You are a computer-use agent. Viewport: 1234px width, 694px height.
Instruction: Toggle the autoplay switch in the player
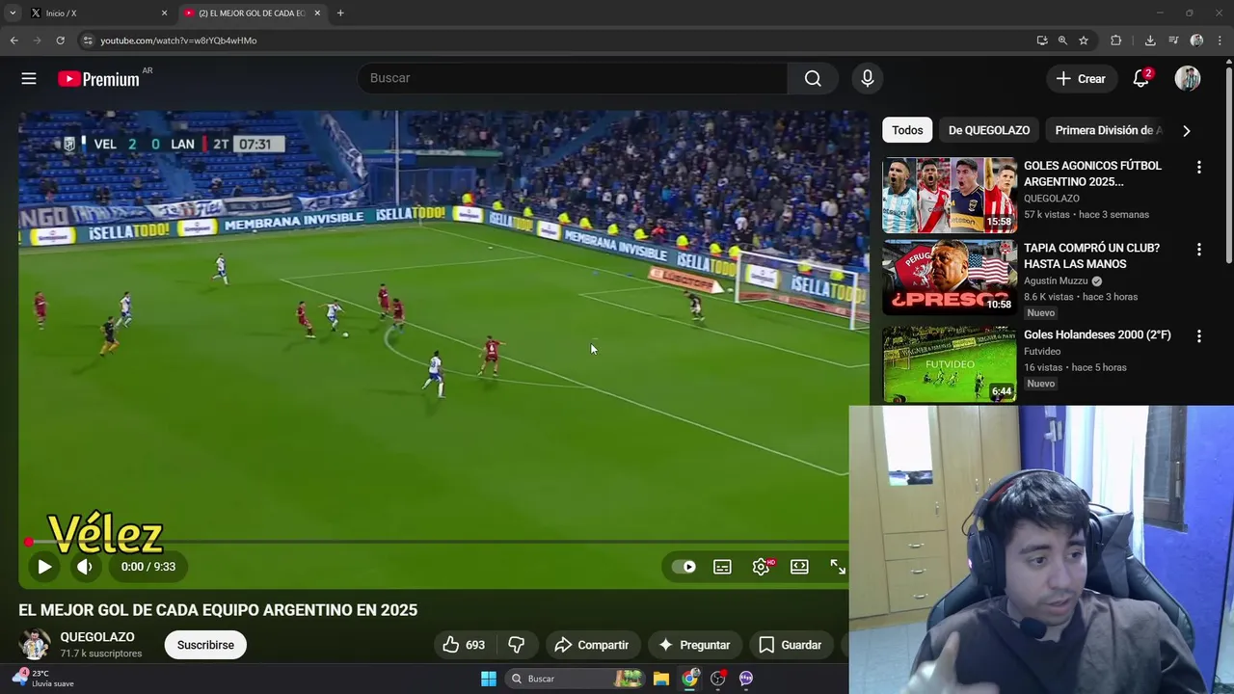684,567
